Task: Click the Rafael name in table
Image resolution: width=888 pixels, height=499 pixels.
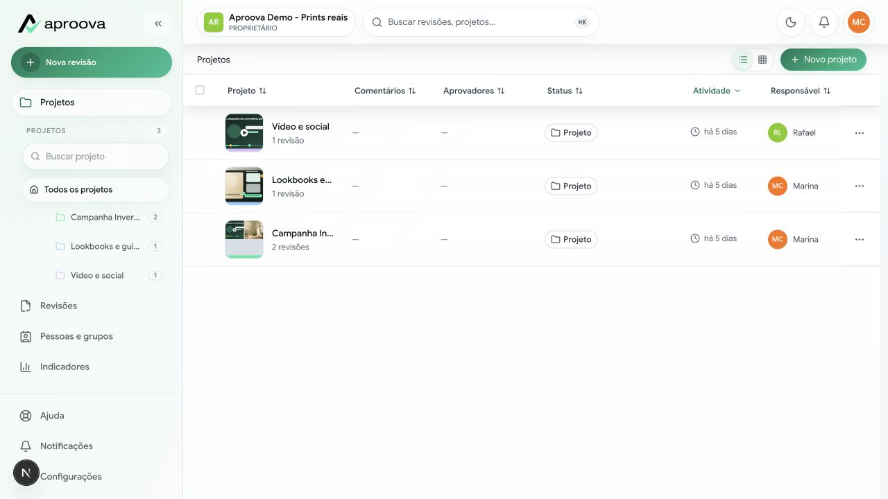Action: pos(804,133)
